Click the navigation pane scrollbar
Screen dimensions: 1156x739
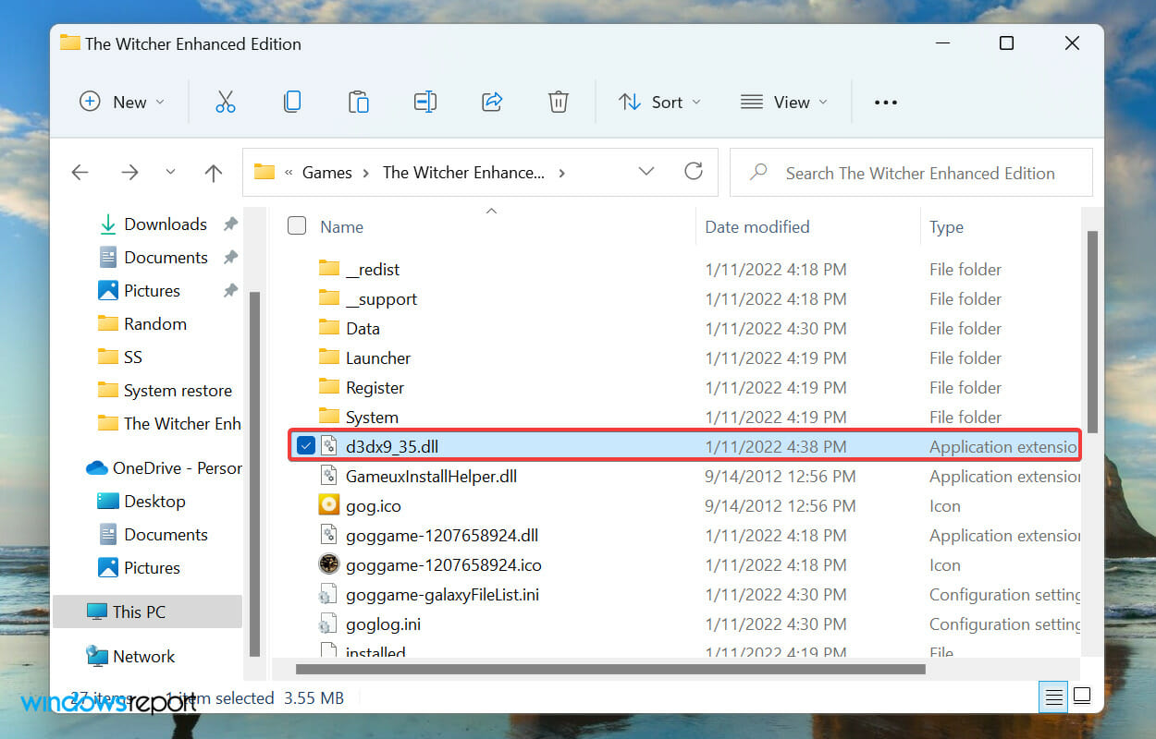tap(254, 473)
